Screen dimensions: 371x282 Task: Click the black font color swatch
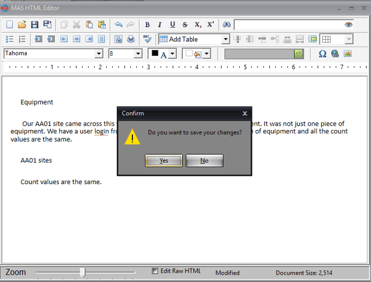point(155,53)
